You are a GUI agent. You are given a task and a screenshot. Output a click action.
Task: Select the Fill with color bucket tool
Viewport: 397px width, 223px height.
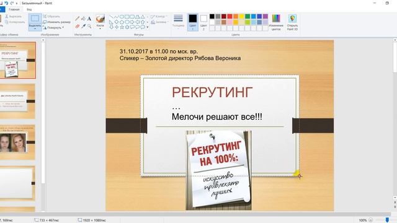pyautogui.click(x=83, y=19)
